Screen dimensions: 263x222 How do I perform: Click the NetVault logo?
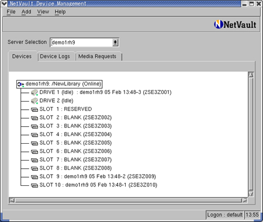pos(235,25)
